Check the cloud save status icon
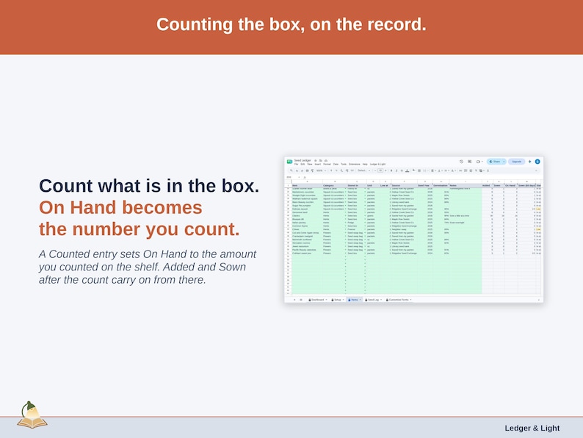This screenshot has height=438, width=583. [326, 160]
